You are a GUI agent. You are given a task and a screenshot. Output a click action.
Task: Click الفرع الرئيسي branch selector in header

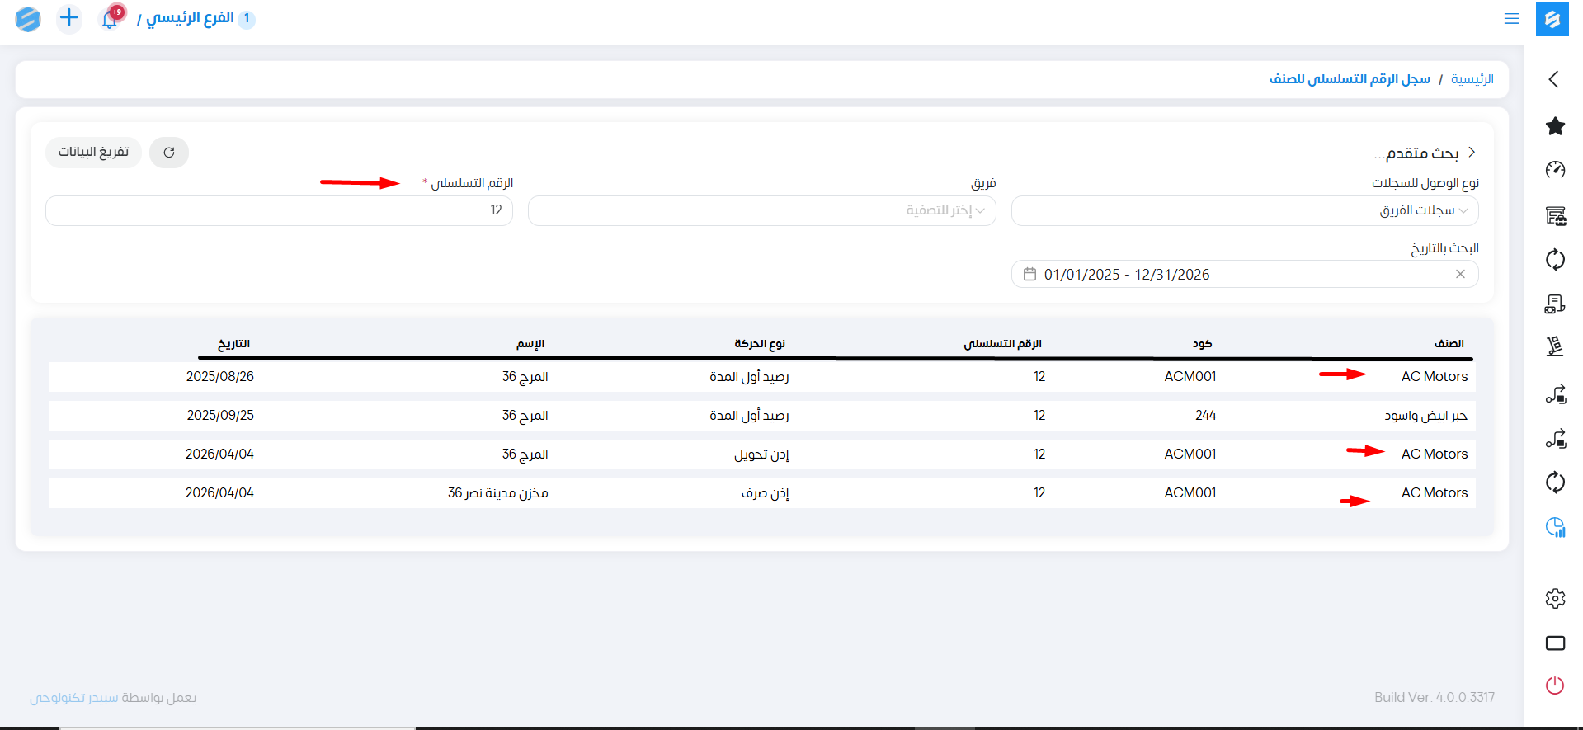[x=191, y=18]
